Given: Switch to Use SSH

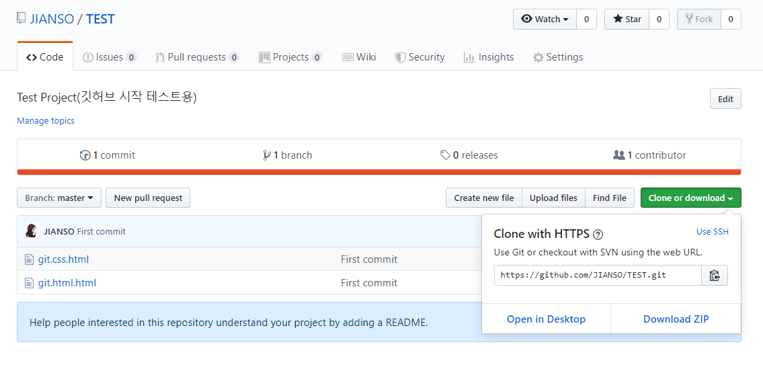Looking at the screenshot, I should pyautogui.click(x=712, y=232).
